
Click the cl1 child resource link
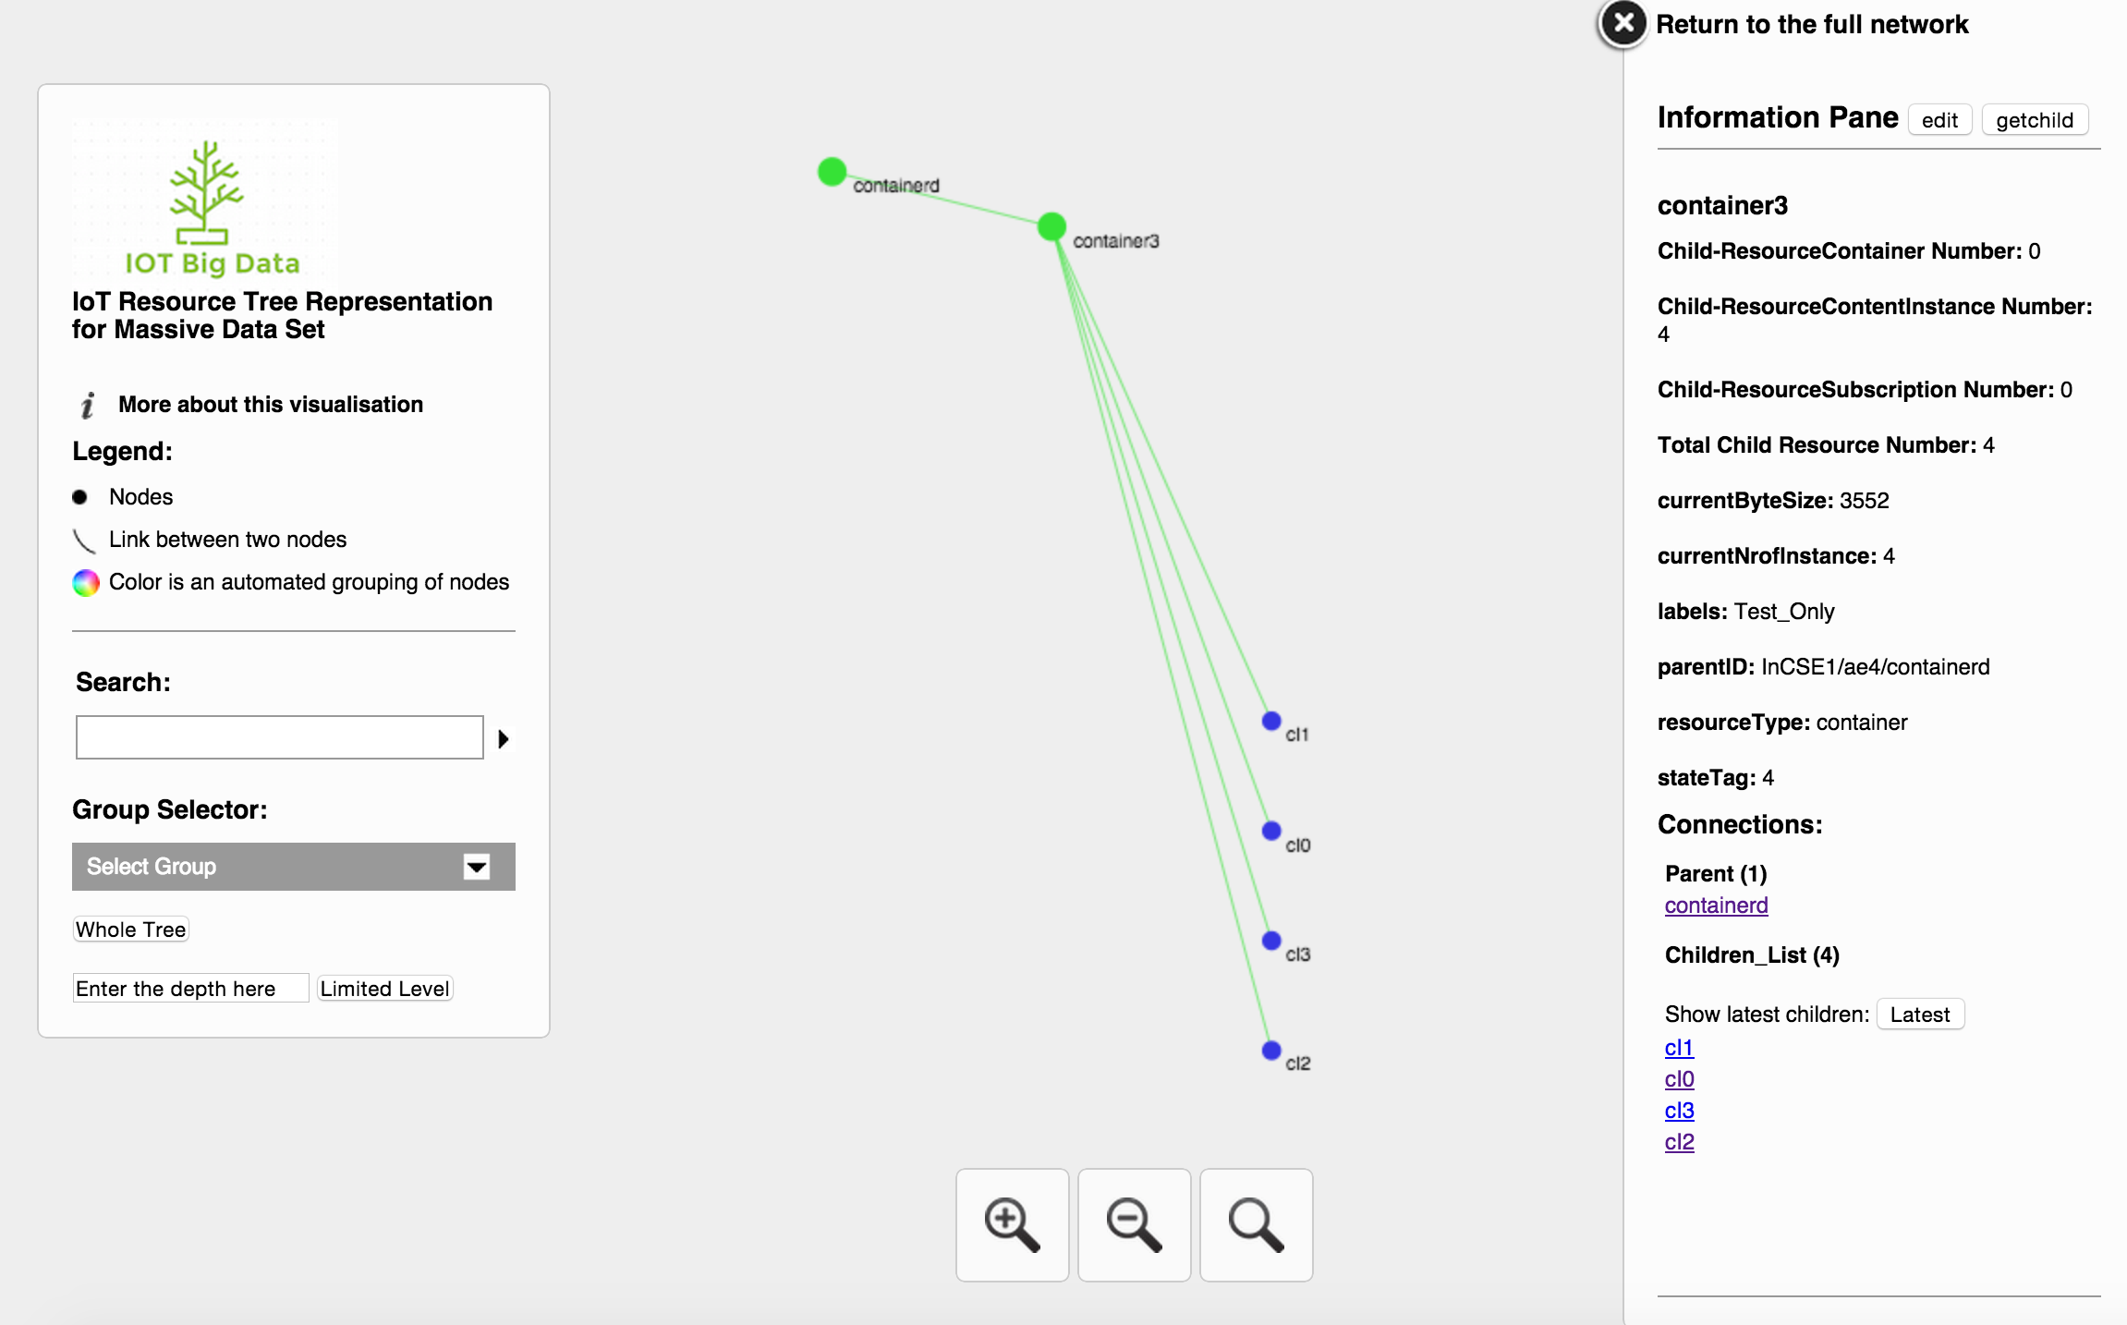(1678, 1046)
